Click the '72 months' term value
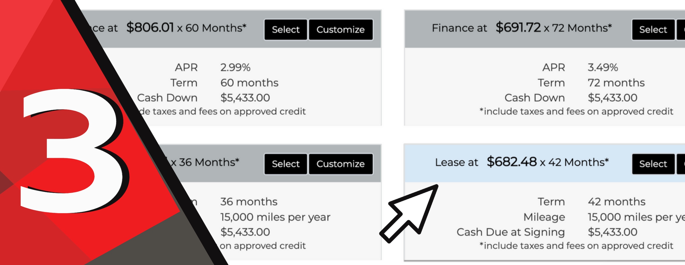 click(616, 83)
